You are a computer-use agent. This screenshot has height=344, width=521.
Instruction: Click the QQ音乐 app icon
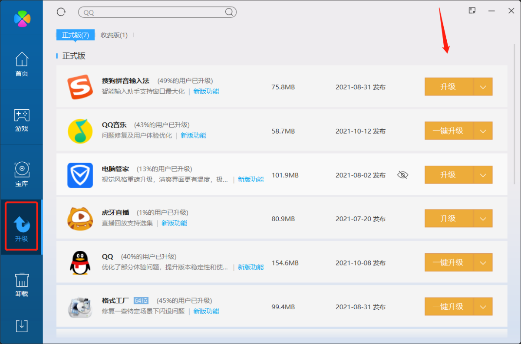[80, 131]
